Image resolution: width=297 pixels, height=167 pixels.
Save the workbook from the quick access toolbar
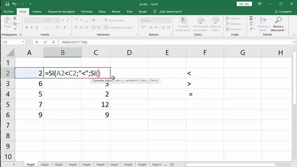(7, 4)
